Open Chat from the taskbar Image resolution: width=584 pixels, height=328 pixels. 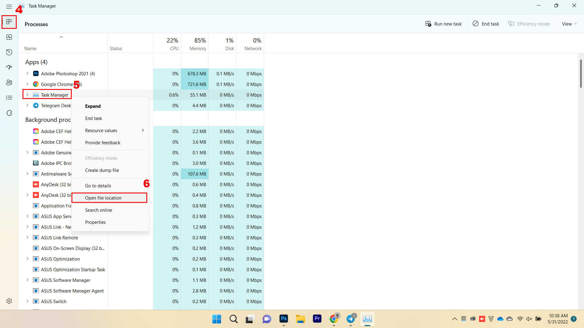click(267, 319)
